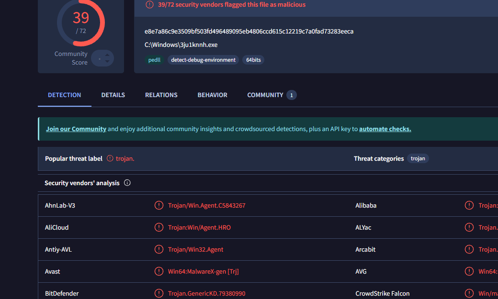The width and height of the screenshot is (498, 299).
Task: Click the Alibaba detection warning icon
Action: click(469, 205)
